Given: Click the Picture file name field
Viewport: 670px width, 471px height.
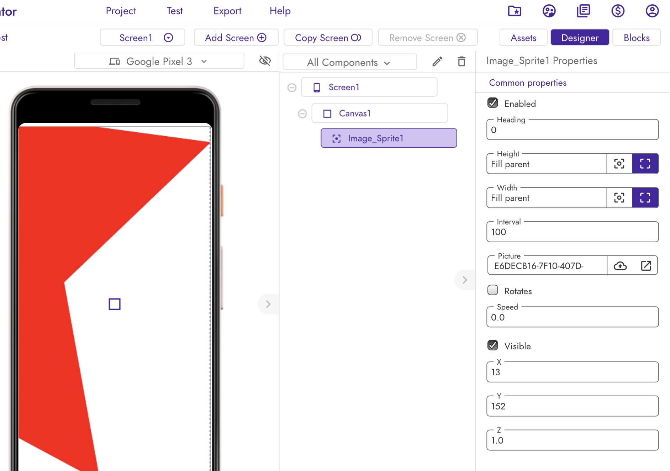Looking at the screenshot, I should point(547,266).
